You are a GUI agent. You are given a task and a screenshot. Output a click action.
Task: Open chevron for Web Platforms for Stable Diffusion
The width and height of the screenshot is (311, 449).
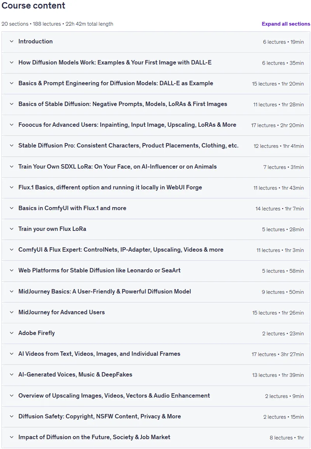(x=11, y=271)
